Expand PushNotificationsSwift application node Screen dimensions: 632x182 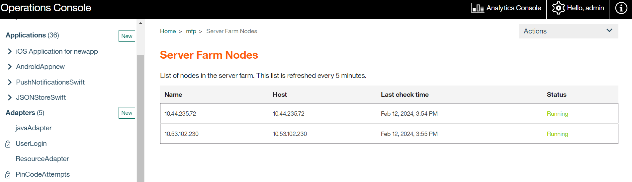click(x=10, y=82)
